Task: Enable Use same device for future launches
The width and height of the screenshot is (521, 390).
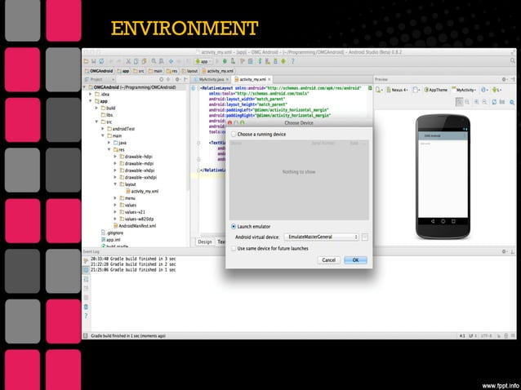Action: point(234,248)
